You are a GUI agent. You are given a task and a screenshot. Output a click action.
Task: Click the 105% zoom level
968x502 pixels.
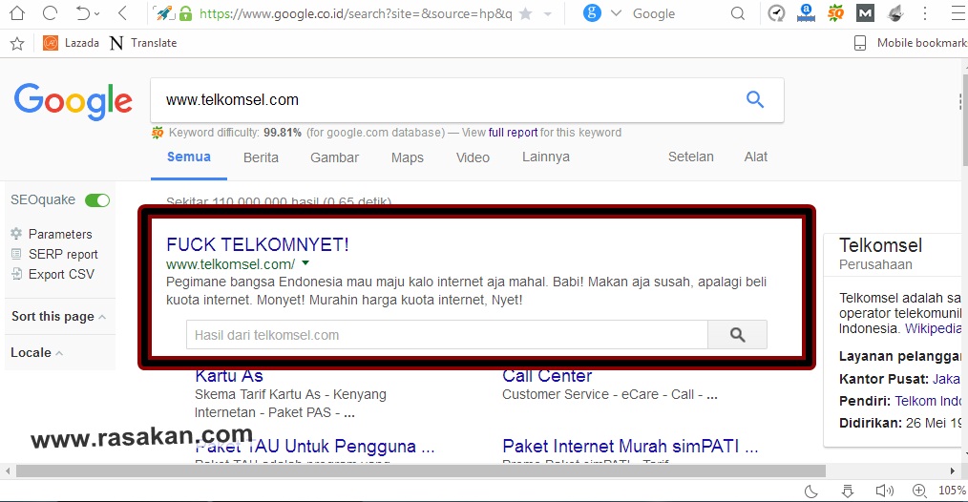[x=952, y=491]
